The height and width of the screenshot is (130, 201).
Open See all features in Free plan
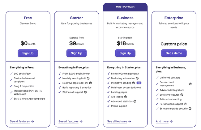point(22,122)
